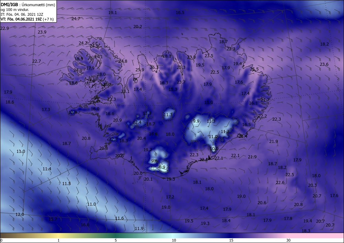Click the 24.7 value on the map

point(76,19)
